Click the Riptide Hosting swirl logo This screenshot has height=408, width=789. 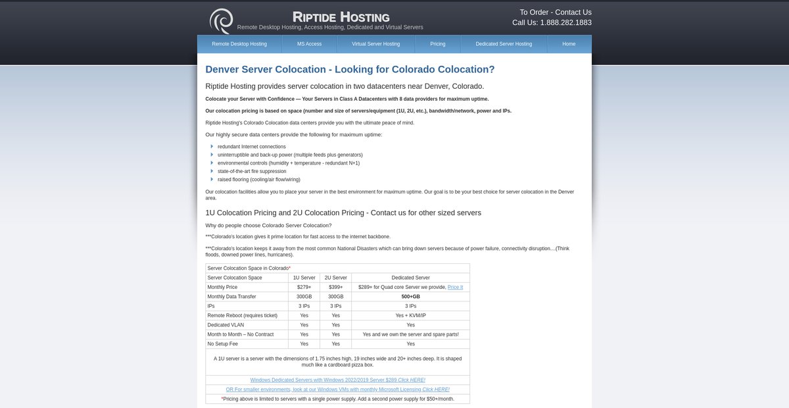point(221,20)
